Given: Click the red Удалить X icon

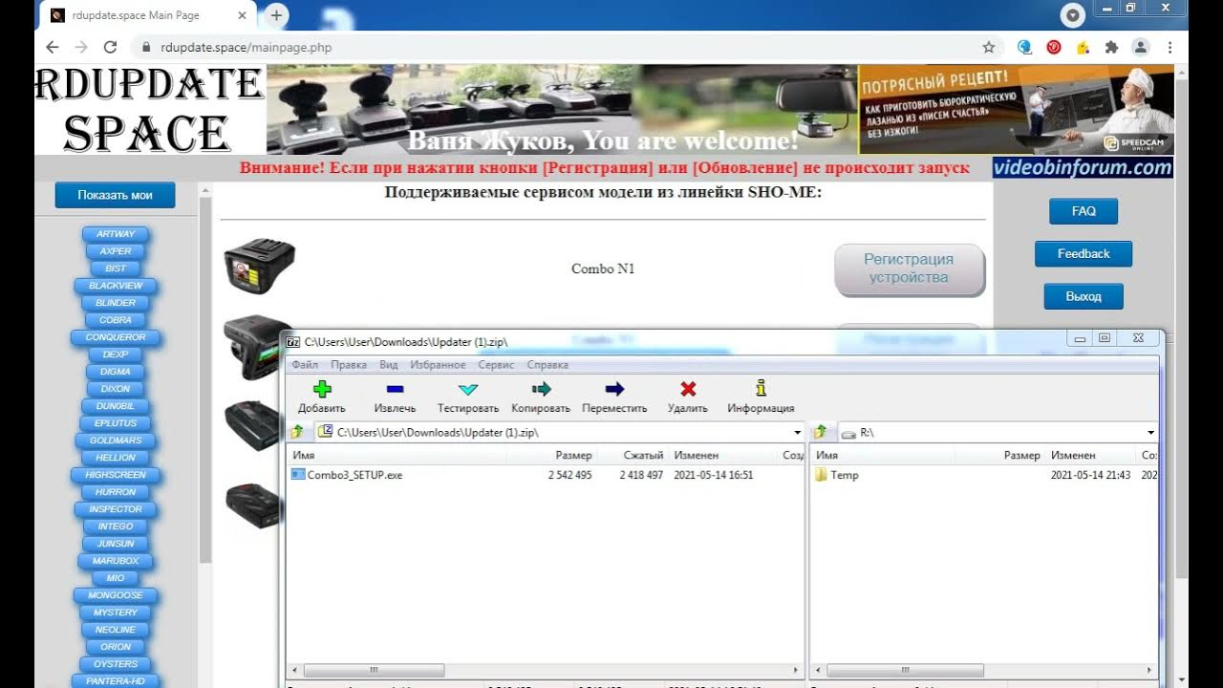Looking at the screenshot, I should 688,389.
